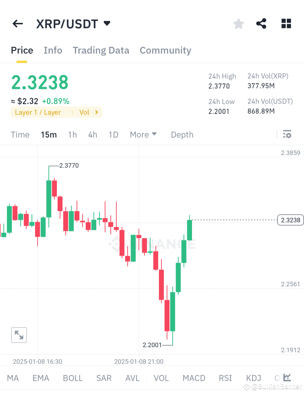Toggle the VOL indicator on the chart

(161, 378)
